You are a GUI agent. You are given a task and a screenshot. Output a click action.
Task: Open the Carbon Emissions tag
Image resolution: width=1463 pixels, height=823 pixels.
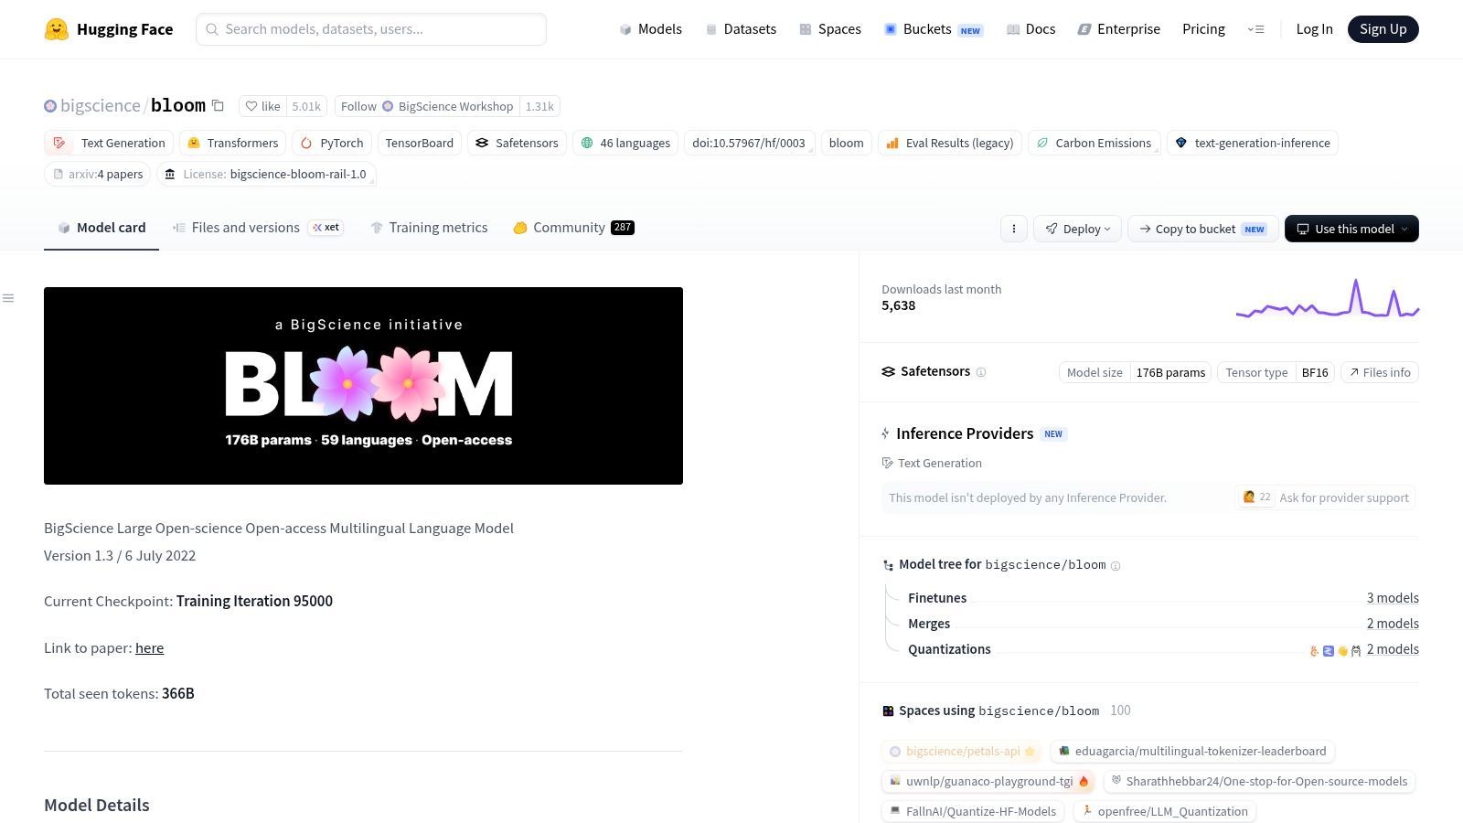1094,143
